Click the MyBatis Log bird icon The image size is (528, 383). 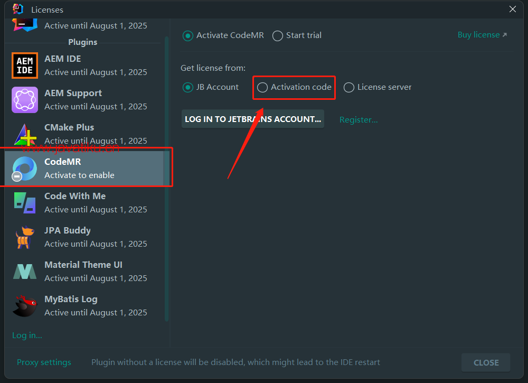point(25,306)
